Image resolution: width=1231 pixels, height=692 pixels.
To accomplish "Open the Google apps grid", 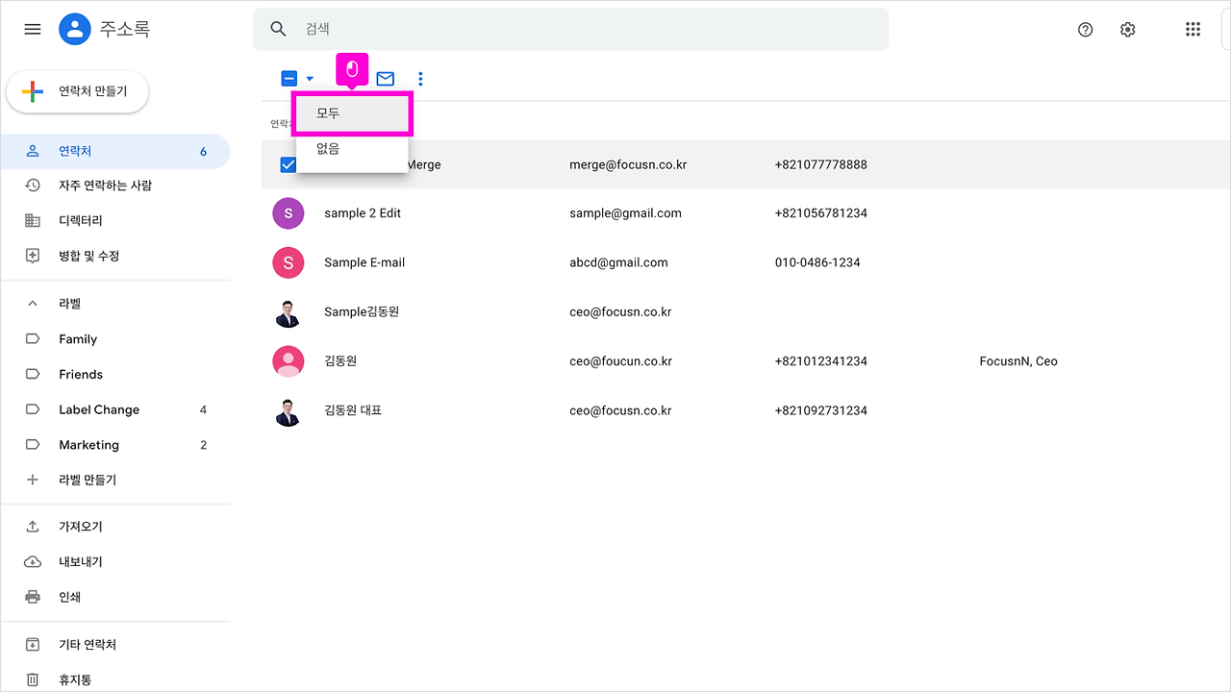I will [1193, 30].
